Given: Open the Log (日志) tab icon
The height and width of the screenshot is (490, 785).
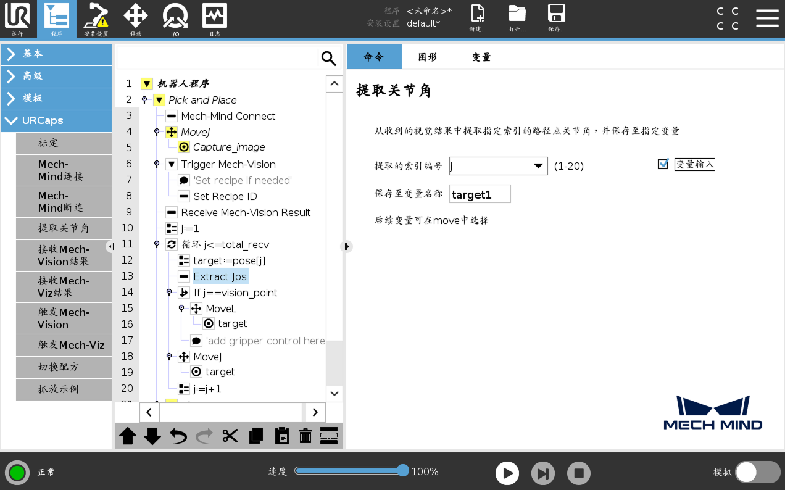Looking at the screenshot, I should pyautogui.click(x=215, y=19).
